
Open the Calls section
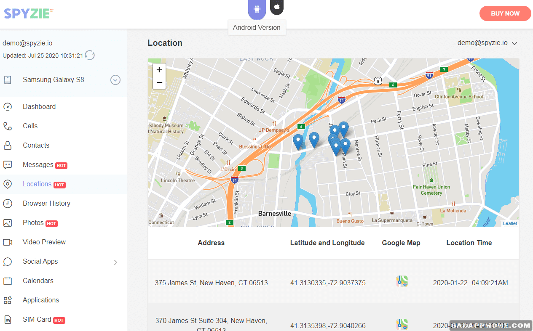(29, 126)
